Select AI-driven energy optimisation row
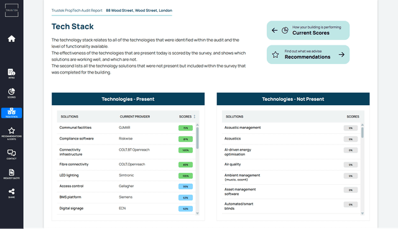This screenshot has height=229, width=398. [x=291, y=152]
